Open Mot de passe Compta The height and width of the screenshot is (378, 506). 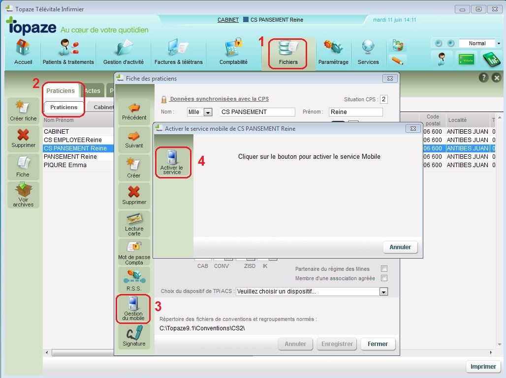point(134,253)
